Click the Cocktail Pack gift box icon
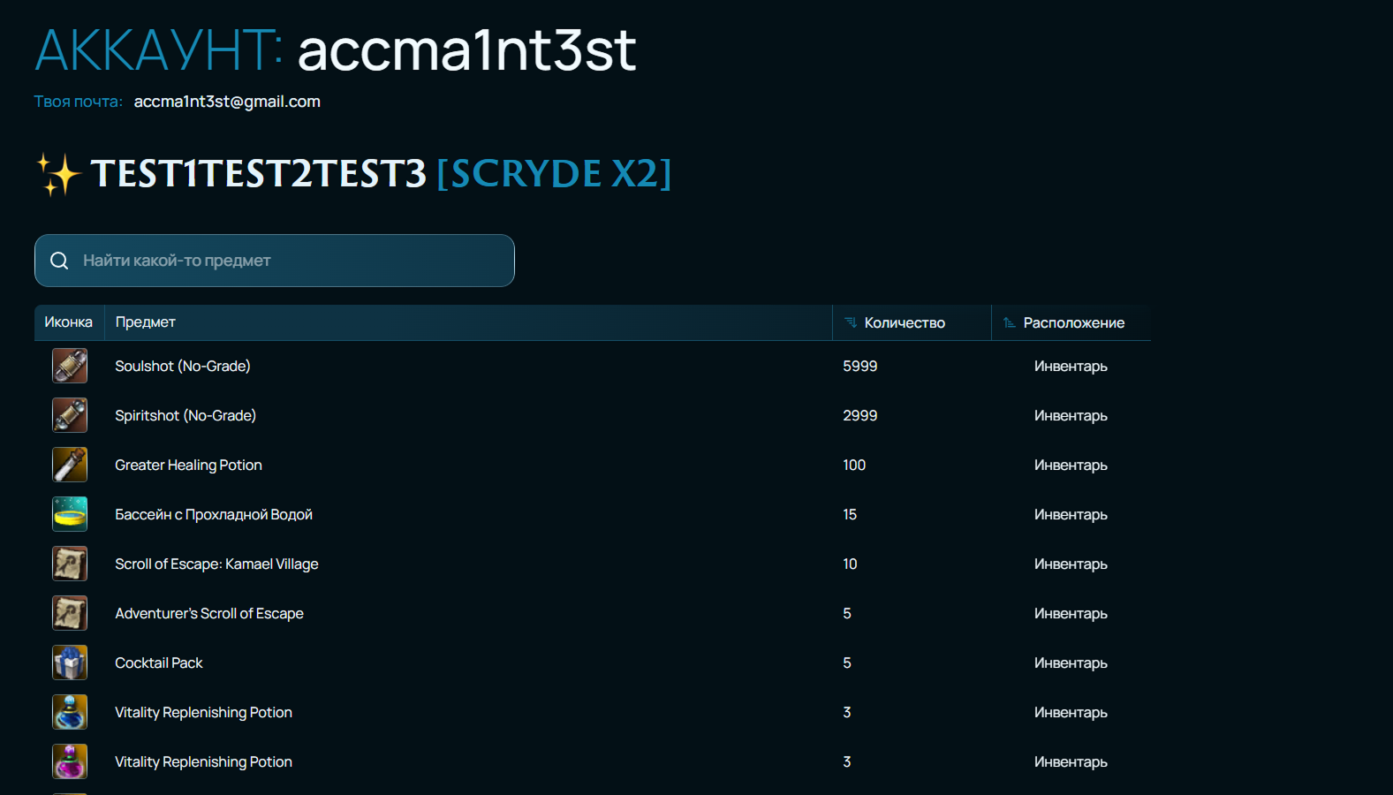Image resolution: width=1393 pixels, height=795 pixels. 70,662
